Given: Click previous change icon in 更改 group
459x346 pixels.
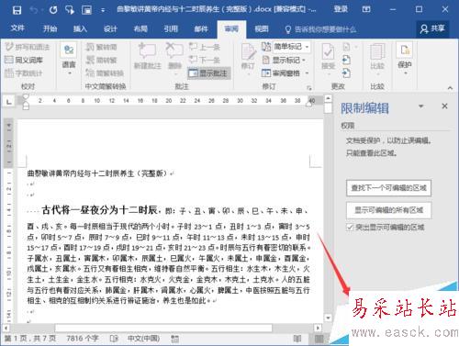Looking at the screenshot, I should (x=346, y=60).
